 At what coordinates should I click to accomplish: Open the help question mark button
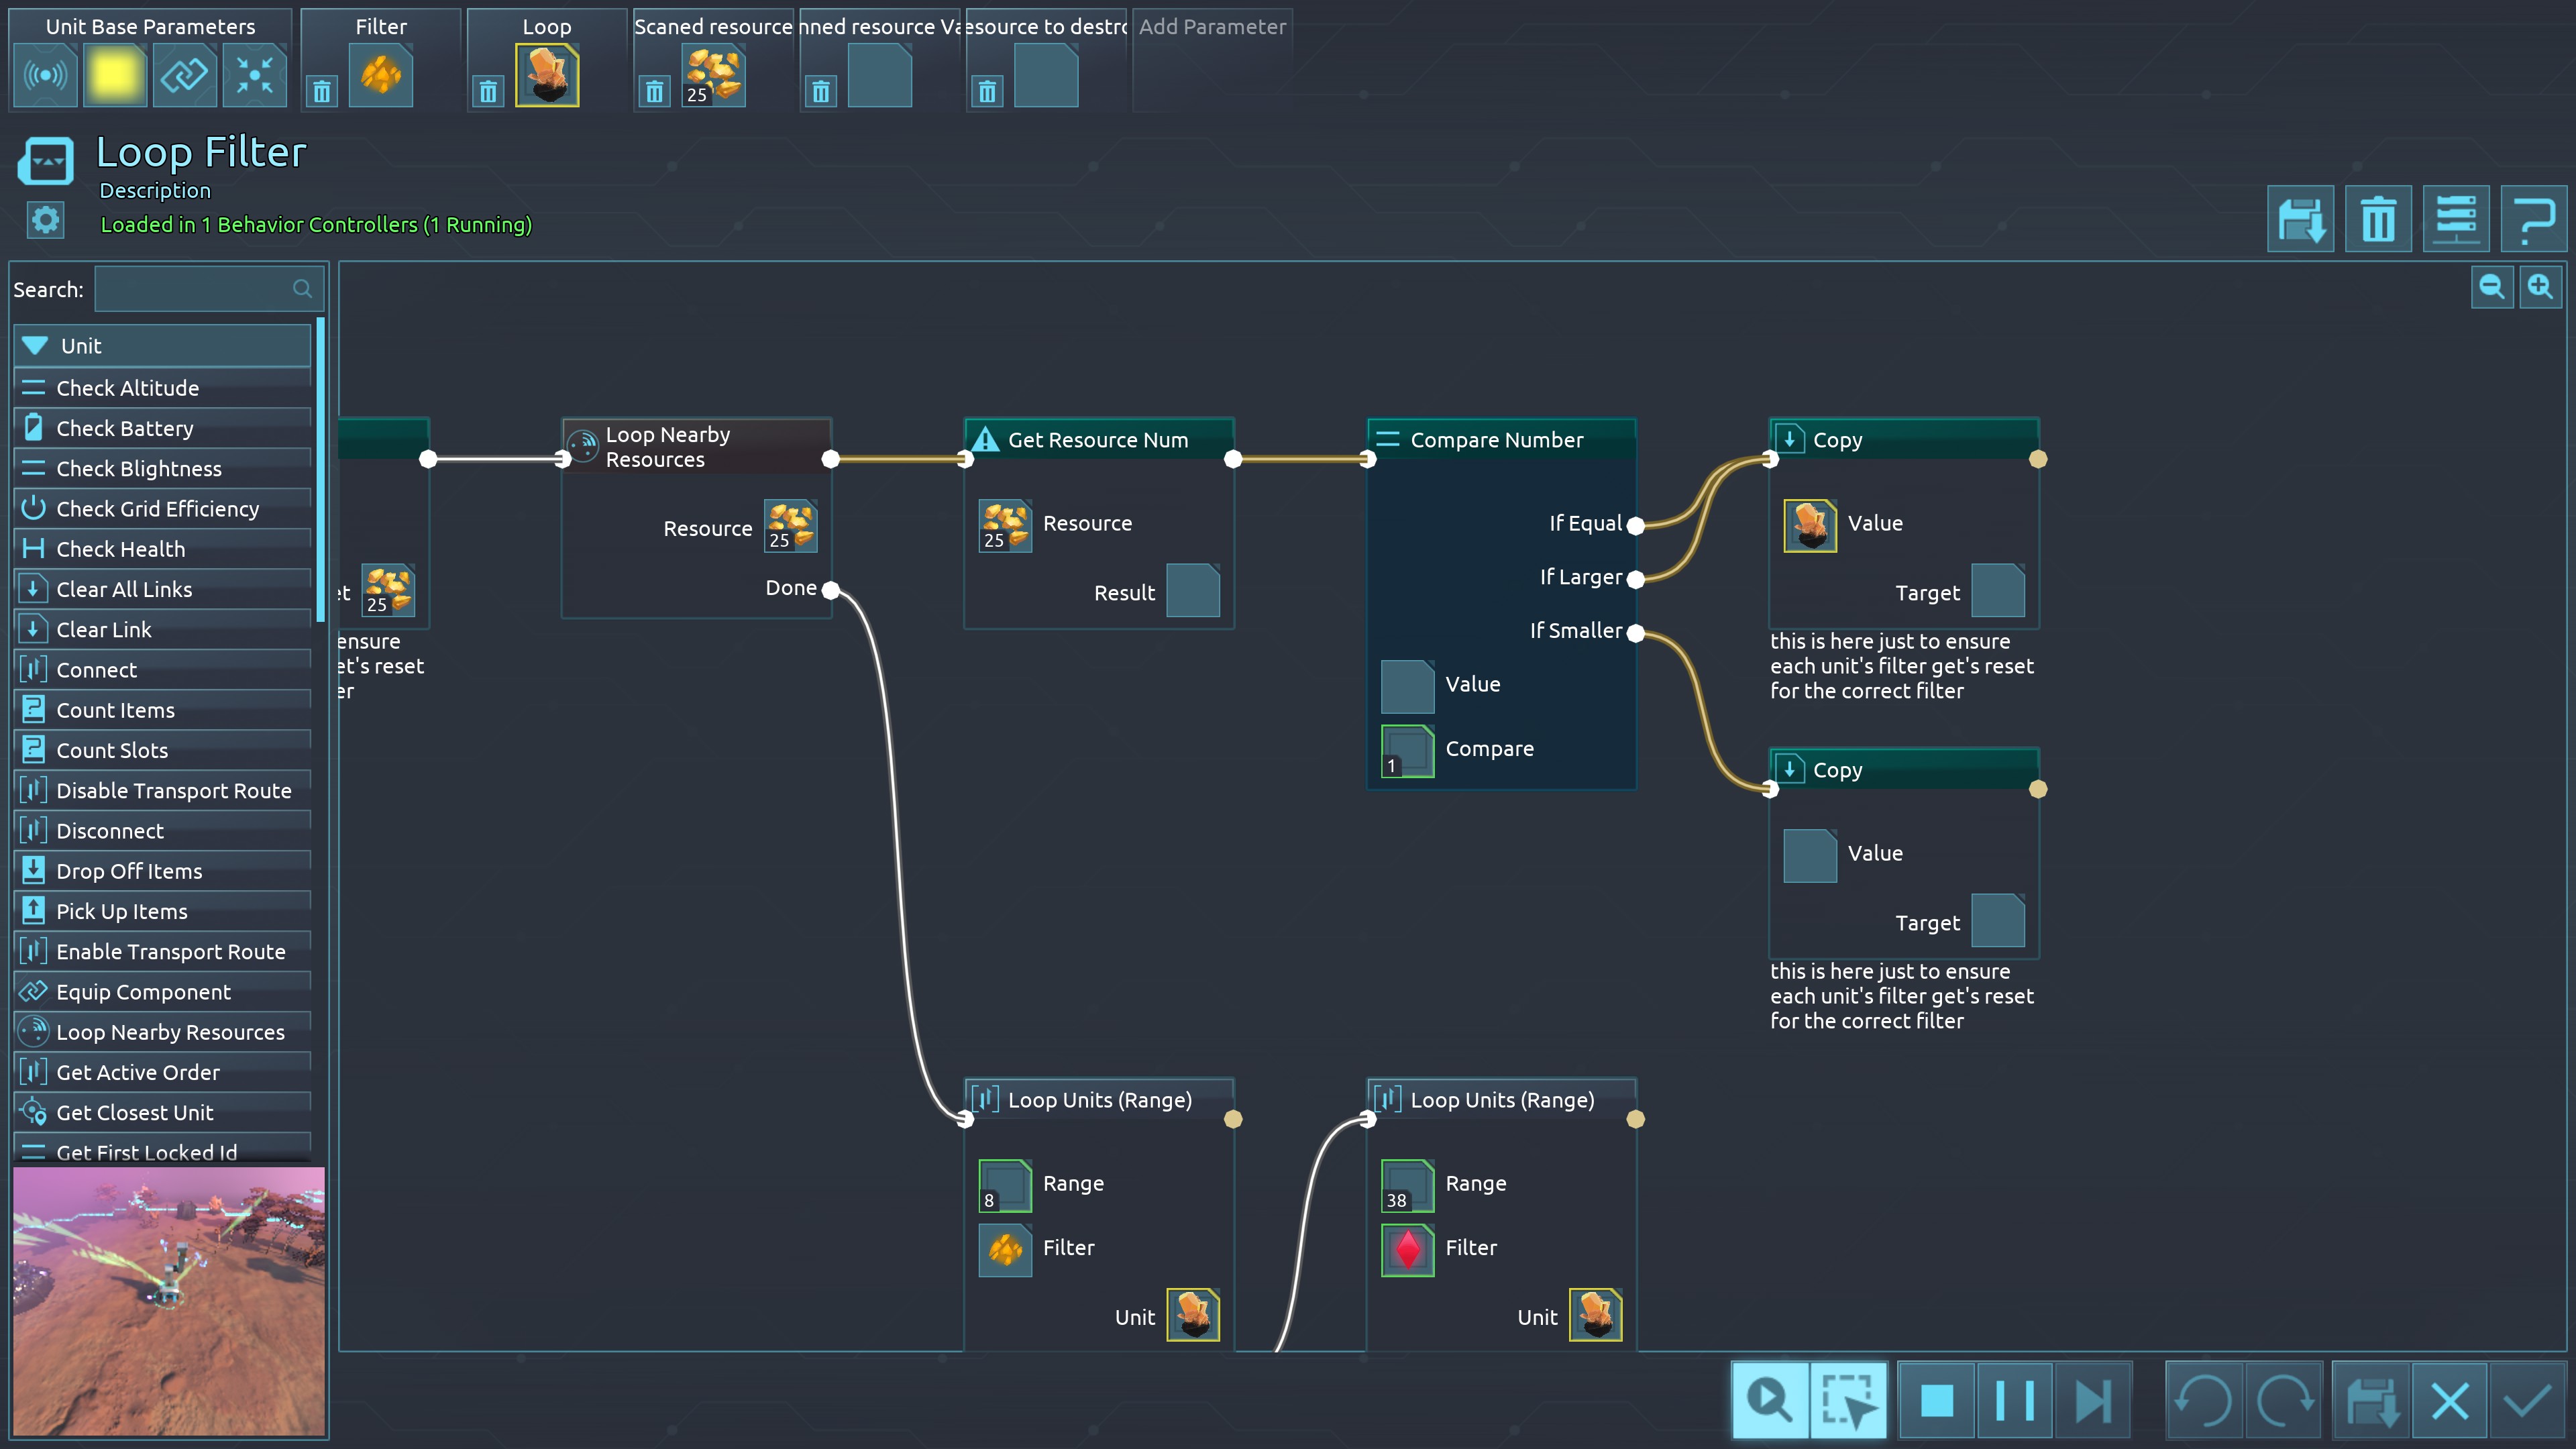(x=2533, y=219)
